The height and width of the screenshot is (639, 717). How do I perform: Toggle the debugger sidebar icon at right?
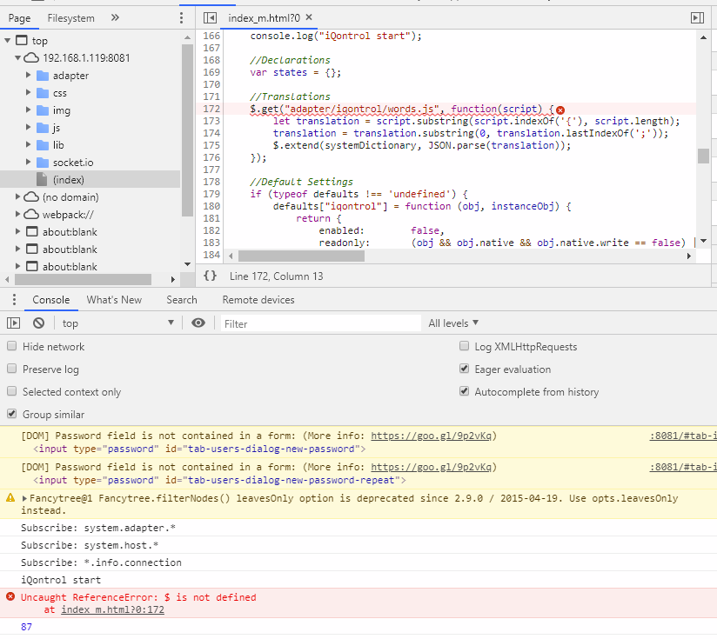(696, 17)
